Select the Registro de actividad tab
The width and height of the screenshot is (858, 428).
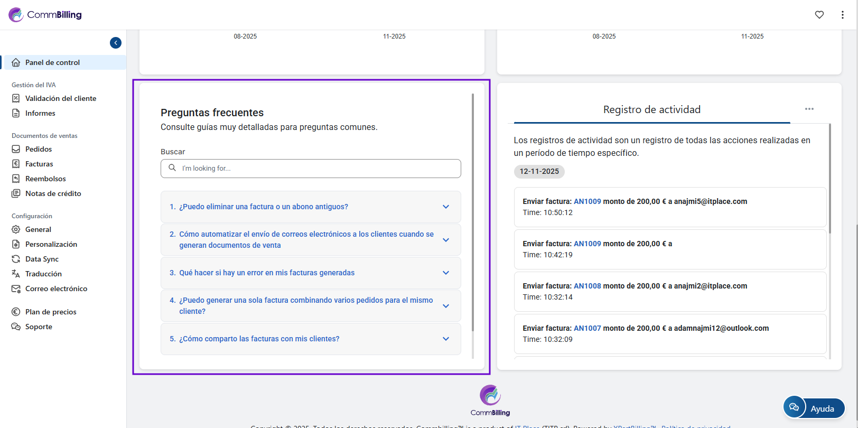click(651, 109)
